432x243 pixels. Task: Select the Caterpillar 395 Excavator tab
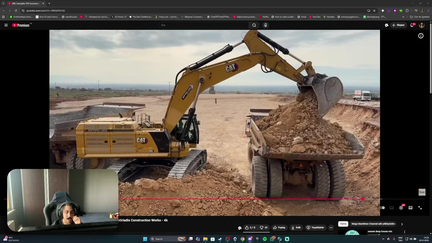tap(26, 3)
